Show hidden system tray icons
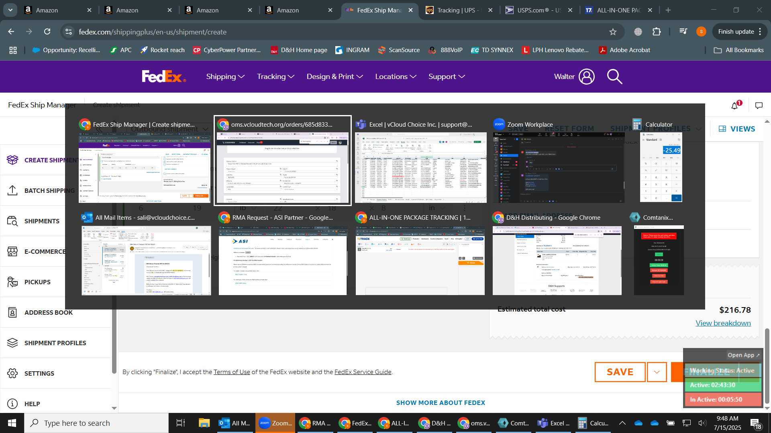771x433 pixels. [622, 423]
